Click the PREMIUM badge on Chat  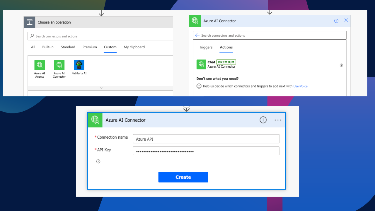(x=226, y=62)
